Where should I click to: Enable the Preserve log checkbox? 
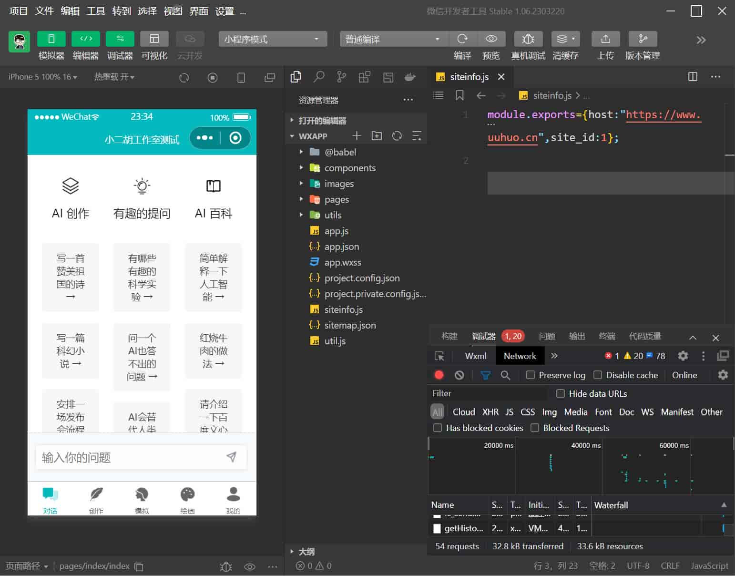point(531,375)
